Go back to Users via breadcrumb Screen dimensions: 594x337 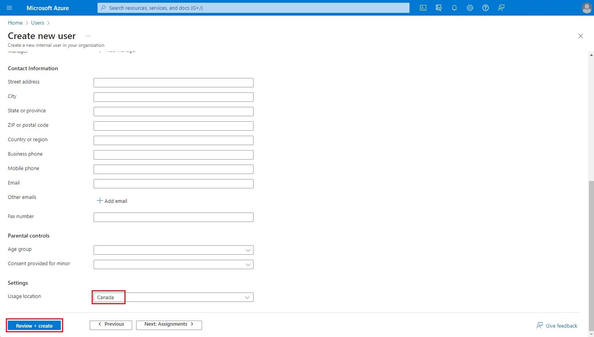pyautogui.click(x=37, y=23)
